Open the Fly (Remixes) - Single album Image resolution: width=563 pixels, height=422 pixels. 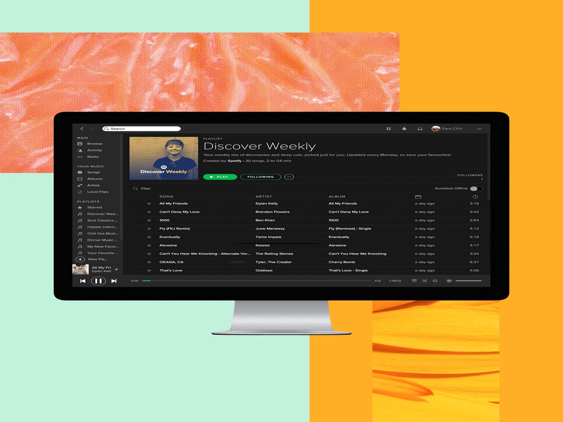(x=350, y=229)
